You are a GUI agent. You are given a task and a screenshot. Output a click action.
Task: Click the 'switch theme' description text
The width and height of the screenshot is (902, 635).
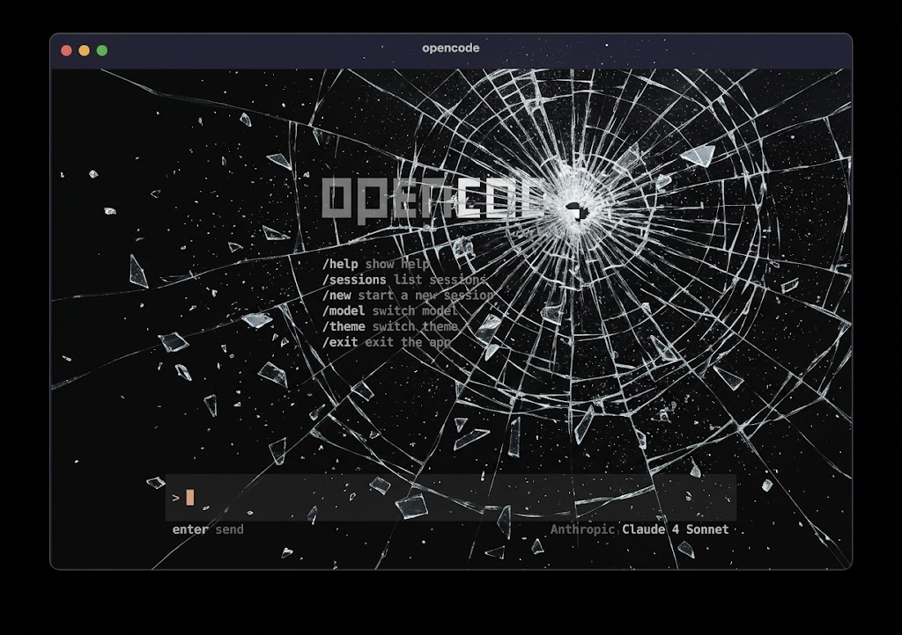pyautogui.click(x=416, y=326)
